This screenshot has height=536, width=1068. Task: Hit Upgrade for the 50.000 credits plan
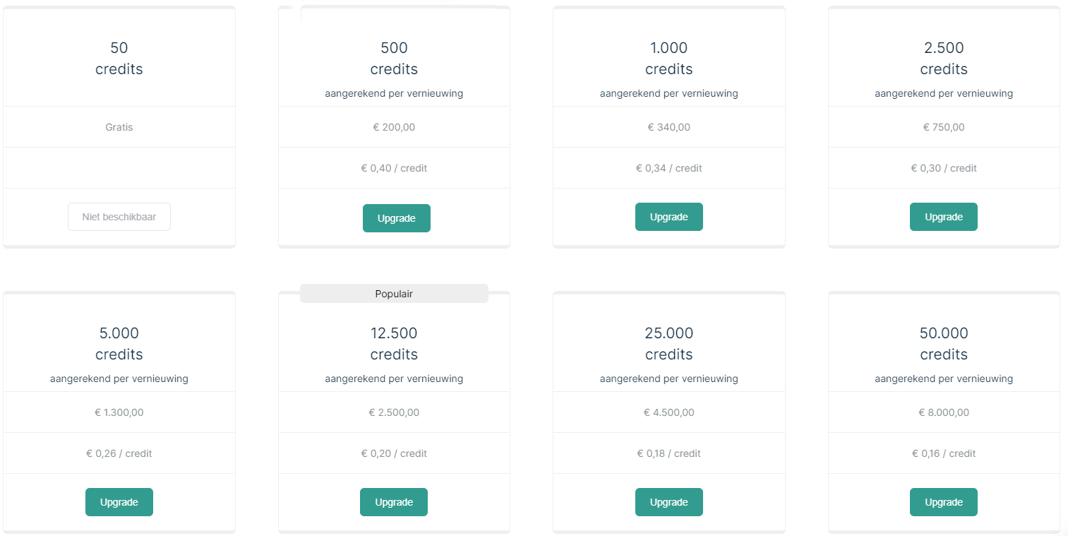pyautogui.click(x=943, y=502)
